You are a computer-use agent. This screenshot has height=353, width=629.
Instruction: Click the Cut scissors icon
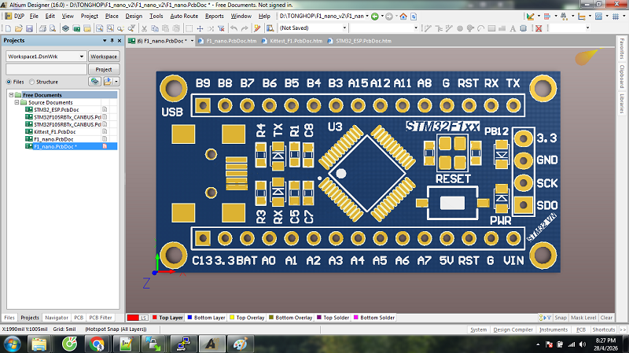coord(144,28)
